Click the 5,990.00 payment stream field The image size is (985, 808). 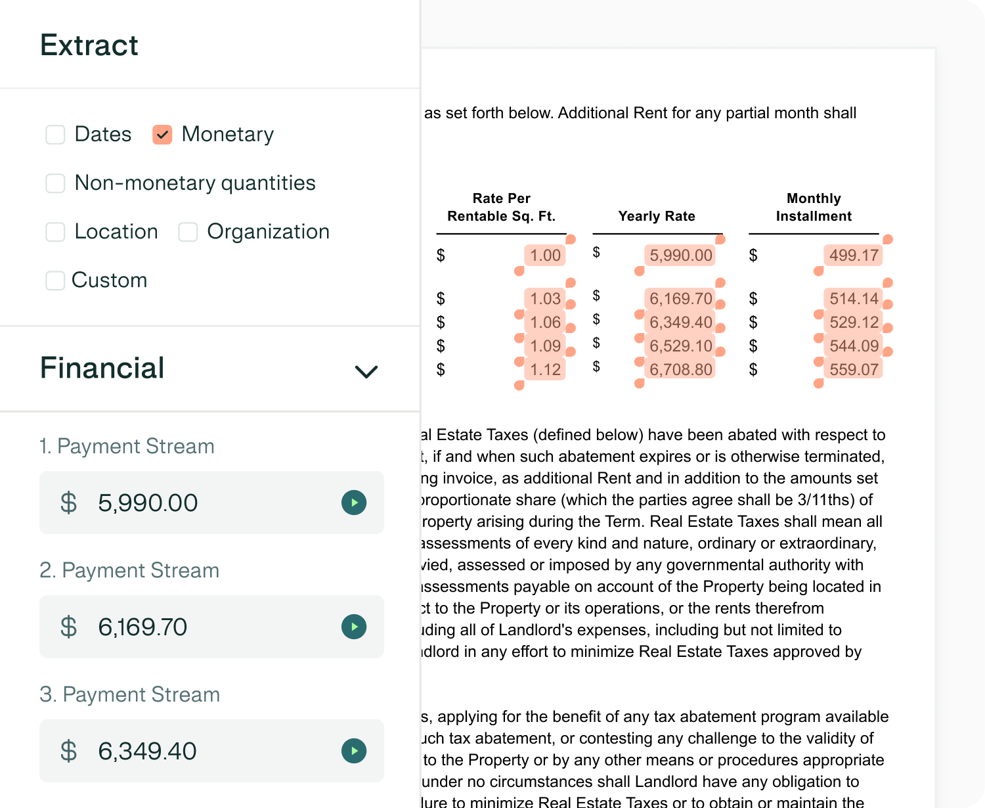(211, 503)
